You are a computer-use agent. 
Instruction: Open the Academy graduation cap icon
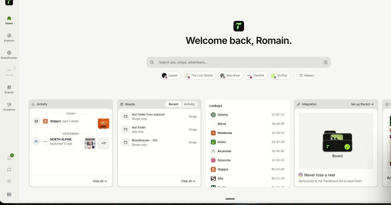tap(9, 105)
